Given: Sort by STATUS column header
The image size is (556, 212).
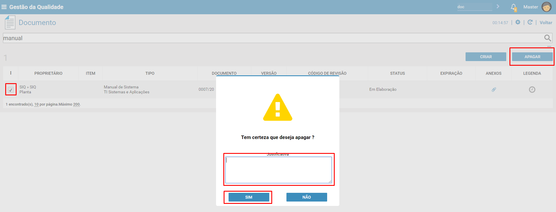Looking at the screenshot, I should coord(398,73).
